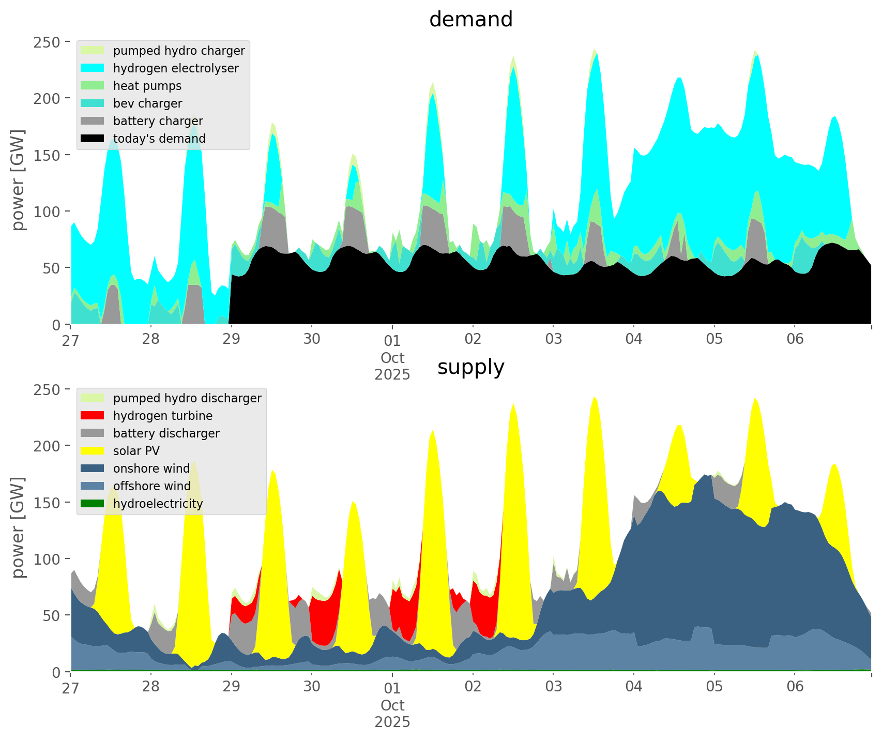Select the light green heat pumps swatch

coord(93,86)
